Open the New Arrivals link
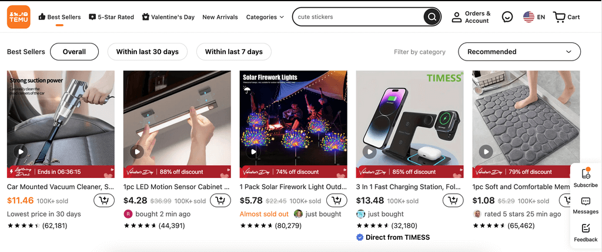Screen dimensions: 602x252 (220, 17)
